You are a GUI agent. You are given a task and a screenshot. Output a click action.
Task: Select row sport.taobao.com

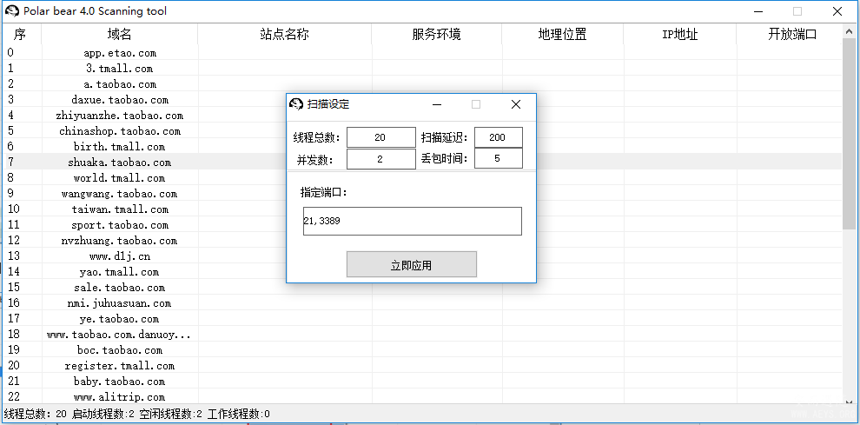point(422,225)
